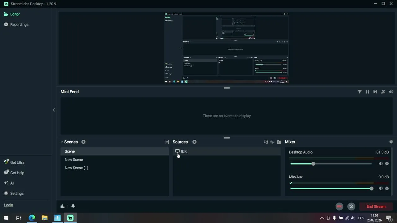The width and height of the screenshot is (397, 223).
Task: Click the End Stream button
Action: tap(376, 207)
